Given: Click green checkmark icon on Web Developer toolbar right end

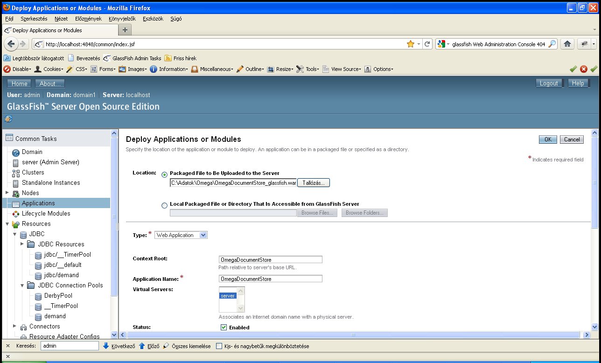Looking at the screenshot, I should point(594,69).
